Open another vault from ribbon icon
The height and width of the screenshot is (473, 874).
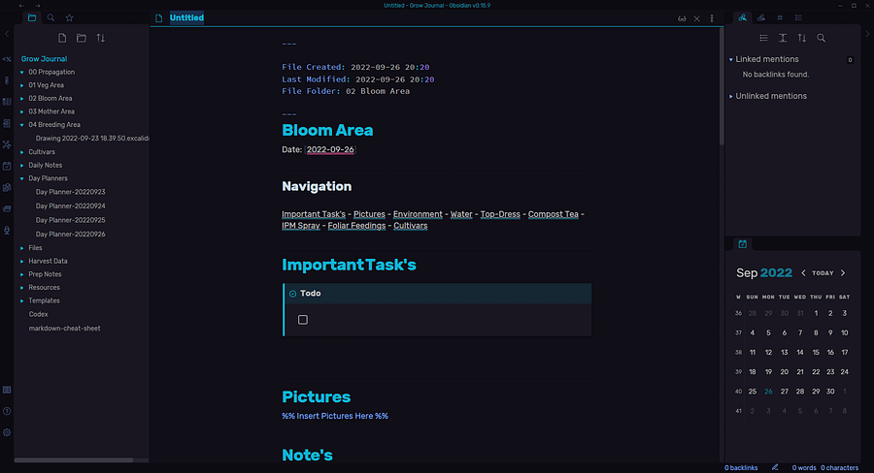pyautogui.click(x=7, y=390)
